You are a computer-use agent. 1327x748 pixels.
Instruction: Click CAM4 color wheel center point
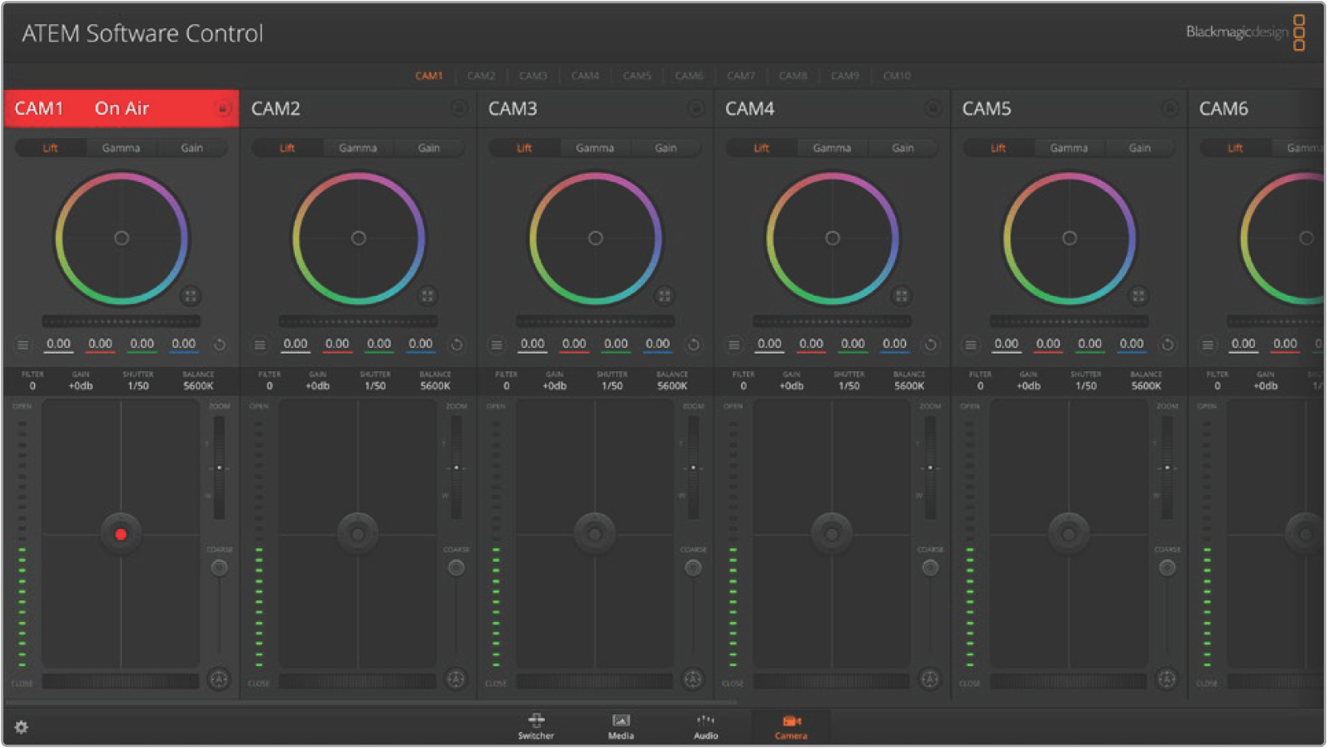[x=833, y=238]
